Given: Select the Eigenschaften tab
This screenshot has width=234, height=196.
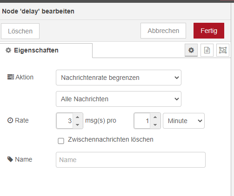Looking at the screenshot, I should 46,51.
